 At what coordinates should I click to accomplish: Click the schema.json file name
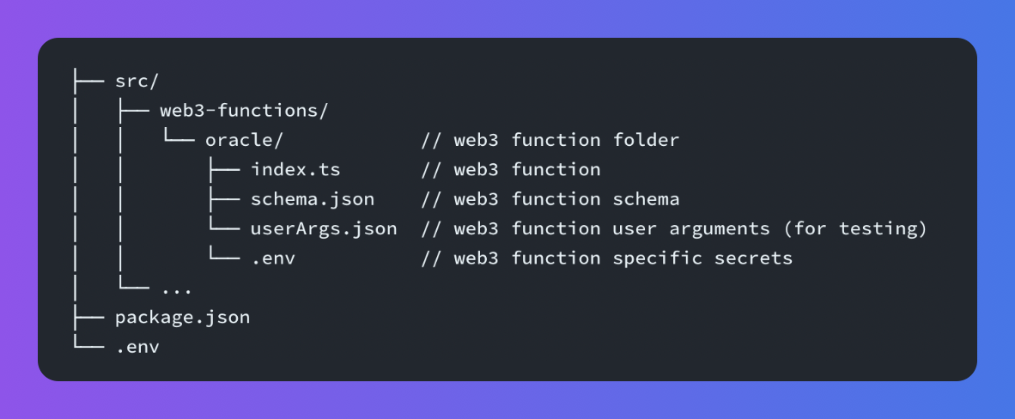pyautogui.click(x=313, y=199)
